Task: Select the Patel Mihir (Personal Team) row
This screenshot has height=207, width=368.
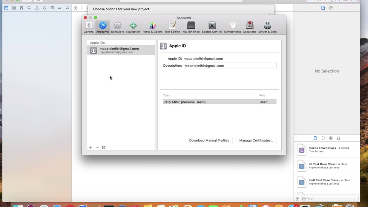Action: coord(220,102)
